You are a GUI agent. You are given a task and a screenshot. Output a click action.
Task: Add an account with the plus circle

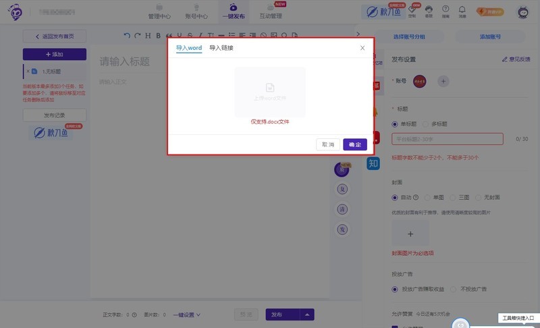tap(443, 82)
